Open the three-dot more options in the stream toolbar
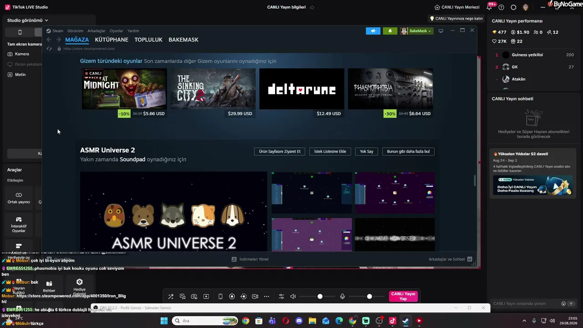Screen dimensions: 583x328 tap(266, 297)
